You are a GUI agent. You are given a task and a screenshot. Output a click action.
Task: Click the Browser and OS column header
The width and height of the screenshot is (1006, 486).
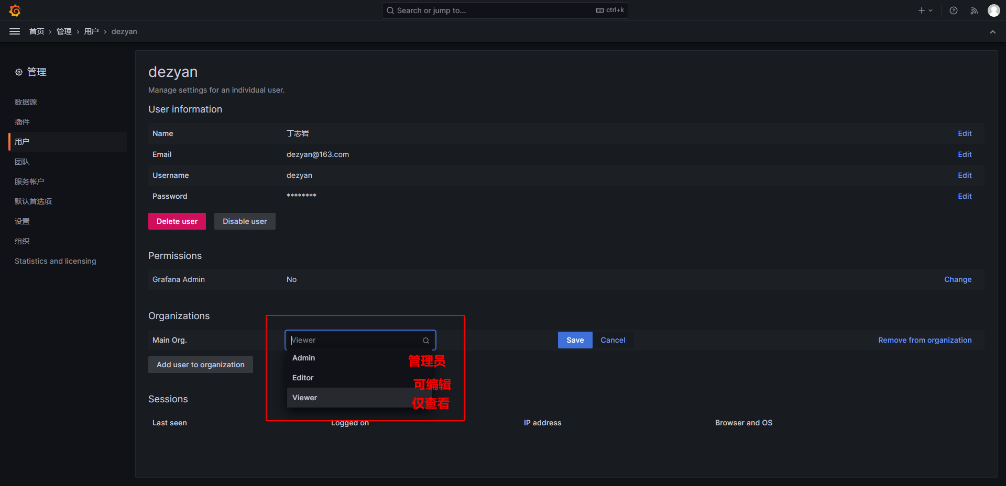click(x=743, y=423)
